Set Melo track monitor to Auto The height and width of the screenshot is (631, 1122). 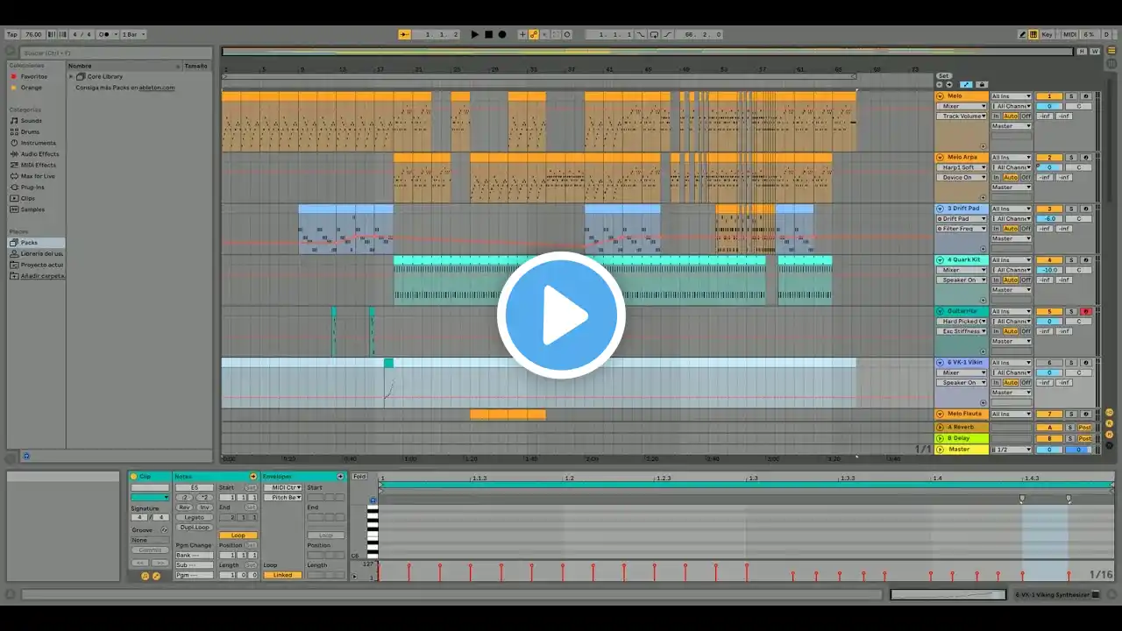(x=1011, y=116)
